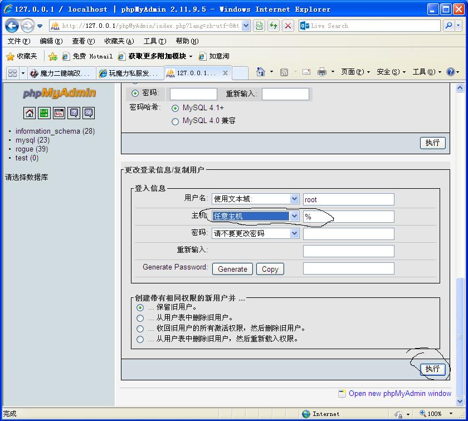Open the SQL query window icon
Screen dimensions: 468x421
[x=59, y=113]
